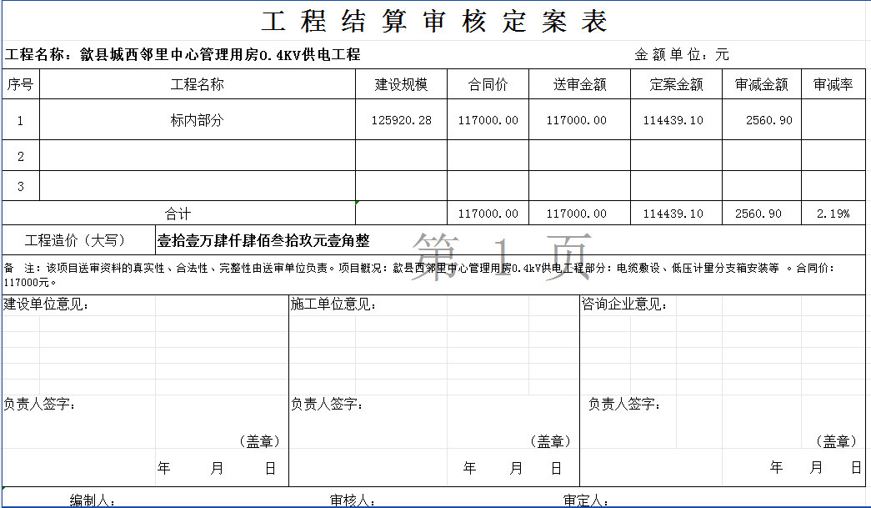Click the 标内部分 cell in row 1

pyautogui.click(x=198, y=120)
